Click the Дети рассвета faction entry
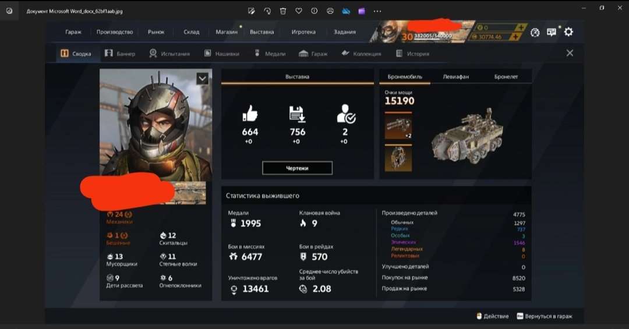629x329 pixels. coord(125,281)
